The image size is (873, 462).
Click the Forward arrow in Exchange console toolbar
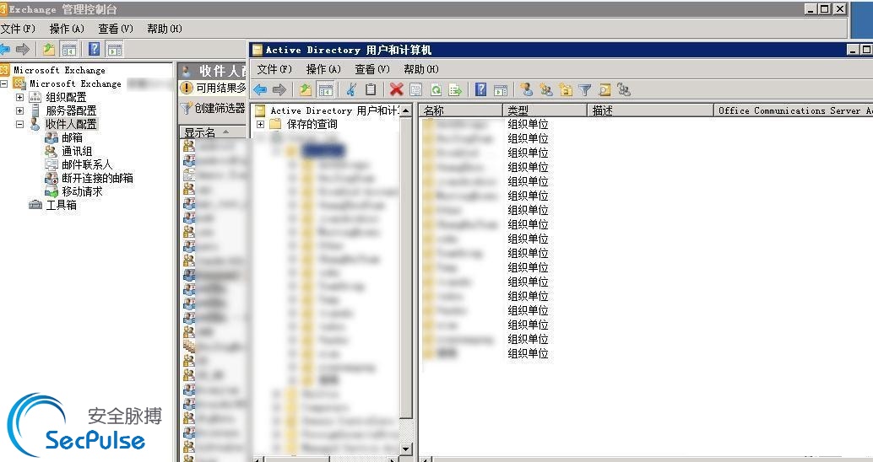(23, 50)
